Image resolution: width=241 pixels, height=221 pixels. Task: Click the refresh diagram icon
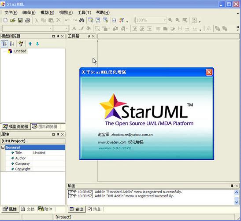point(194,20)
